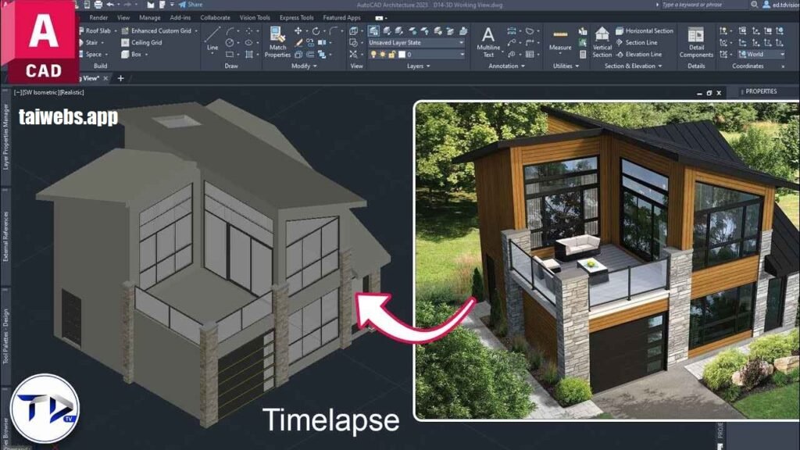
Task: Select the Arc tool in Draw panel
Action: (230, 31)
